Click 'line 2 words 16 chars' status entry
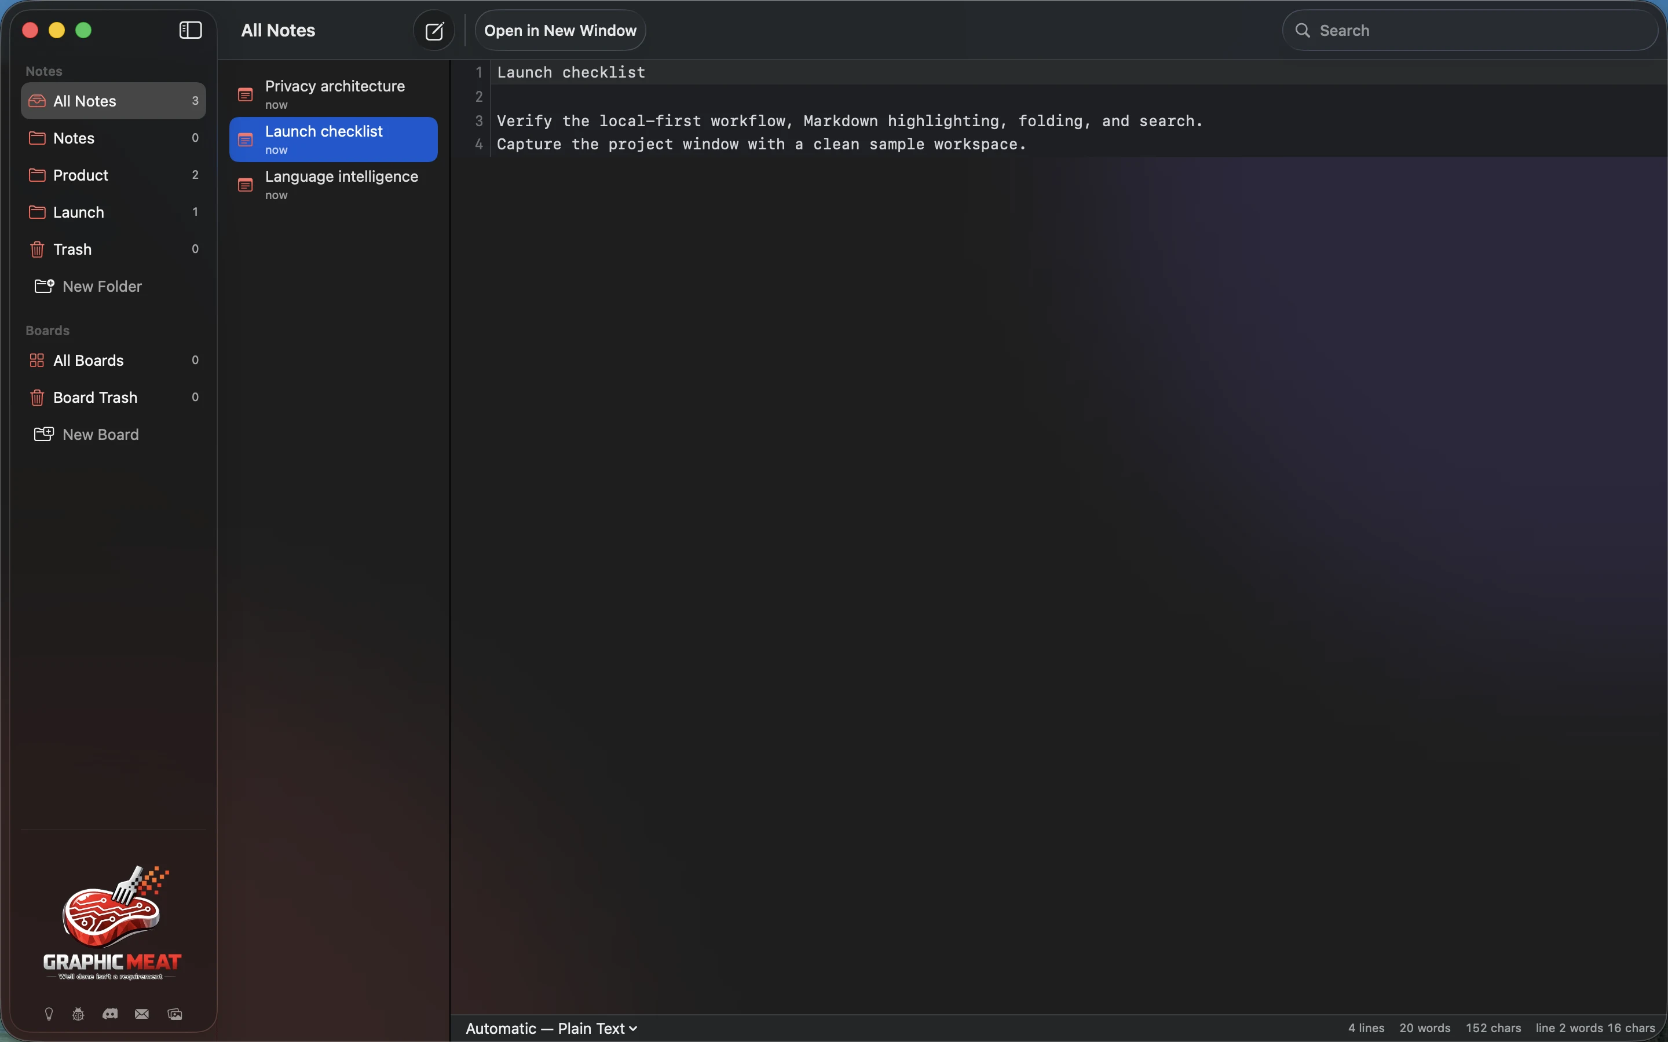The image size is (1668, 1042). (x=1595, y=1028)
